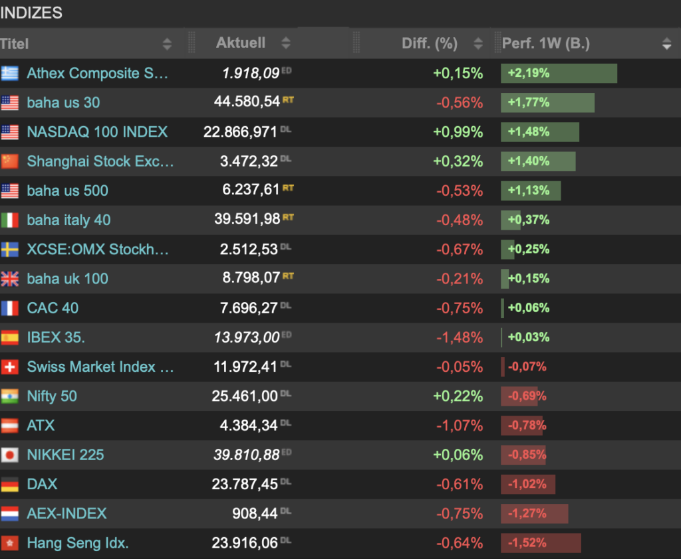Click the -1,52% performance bar for Hang Seng

click(541, 543)
